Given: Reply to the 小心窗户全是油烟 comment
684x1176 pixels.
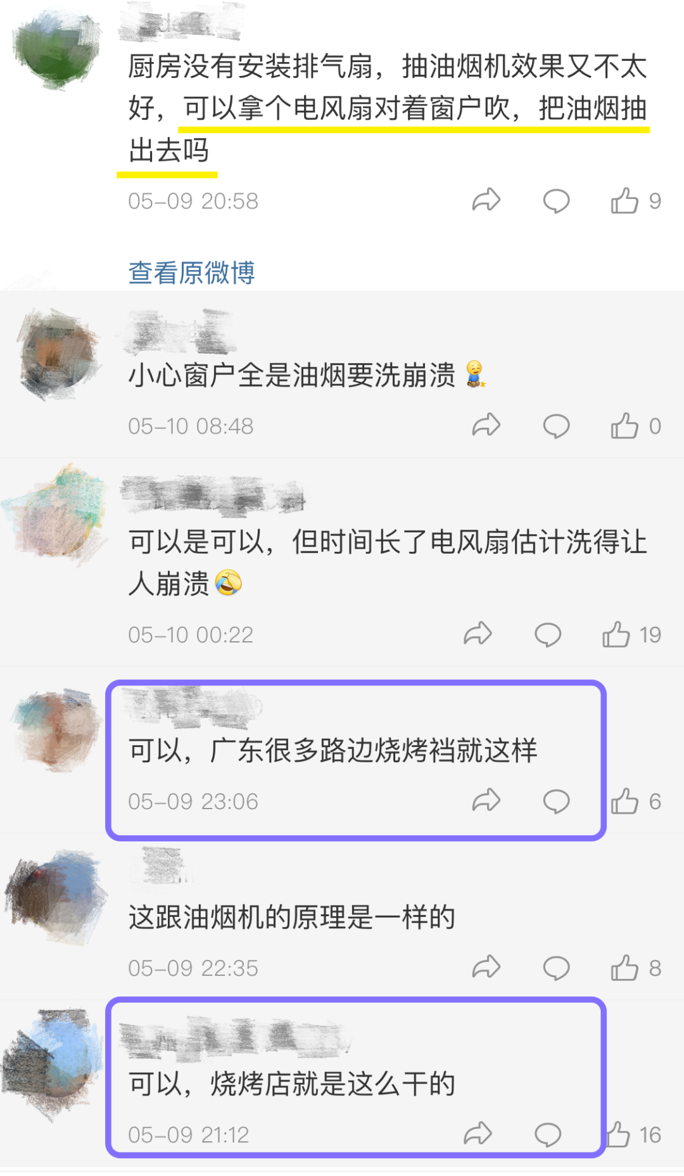Looking at the screenshot, I should click(556, 426).
